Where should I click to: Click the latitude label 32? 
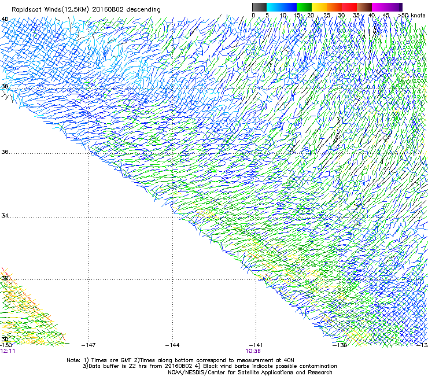point(5,278)
